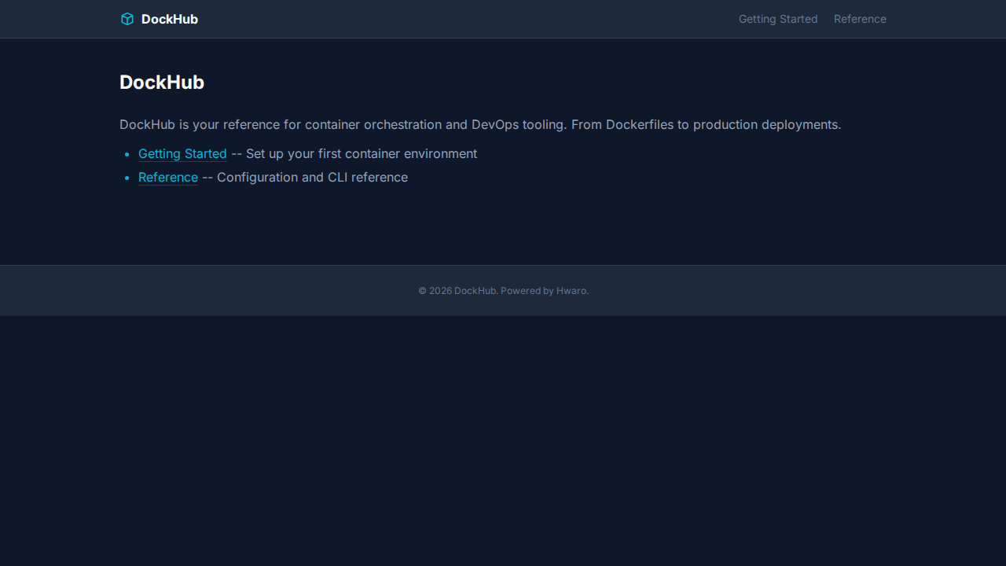Click the word Hwaro in the footer

[x=571, y=291]
